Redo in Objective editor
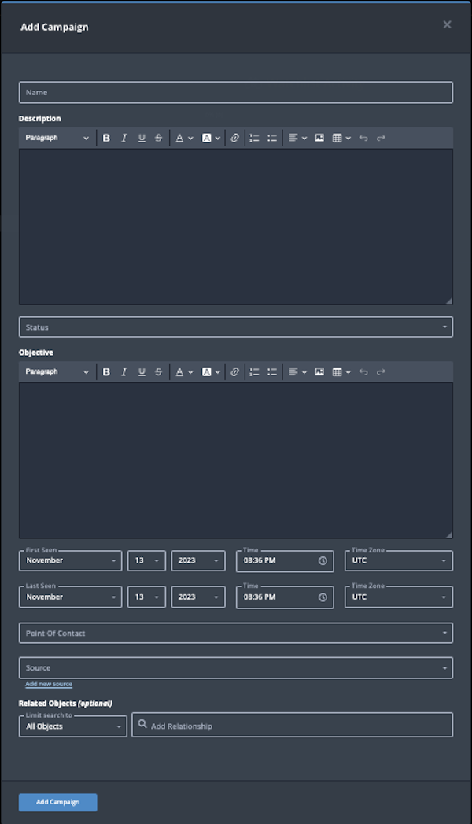This screenshot has height=824, width=472. (x=382, y=371)
